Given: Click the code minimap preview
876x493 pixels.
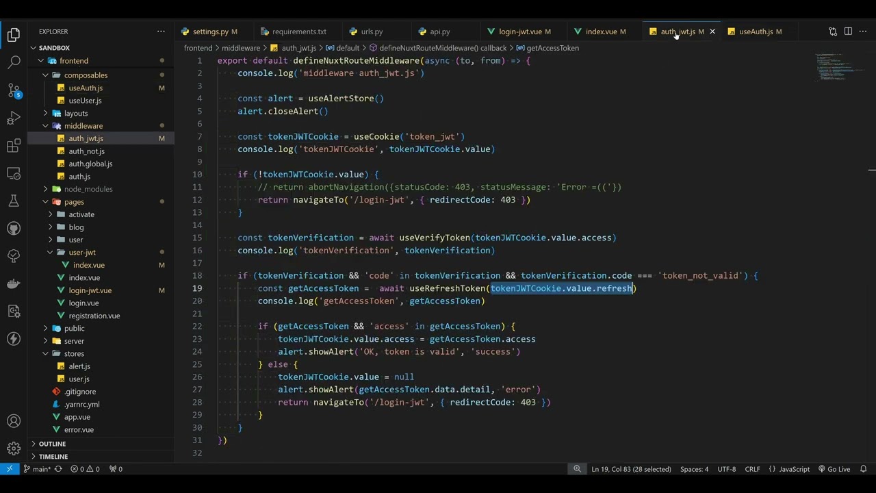Looking at the screenshot, I should tap(832, 66).
